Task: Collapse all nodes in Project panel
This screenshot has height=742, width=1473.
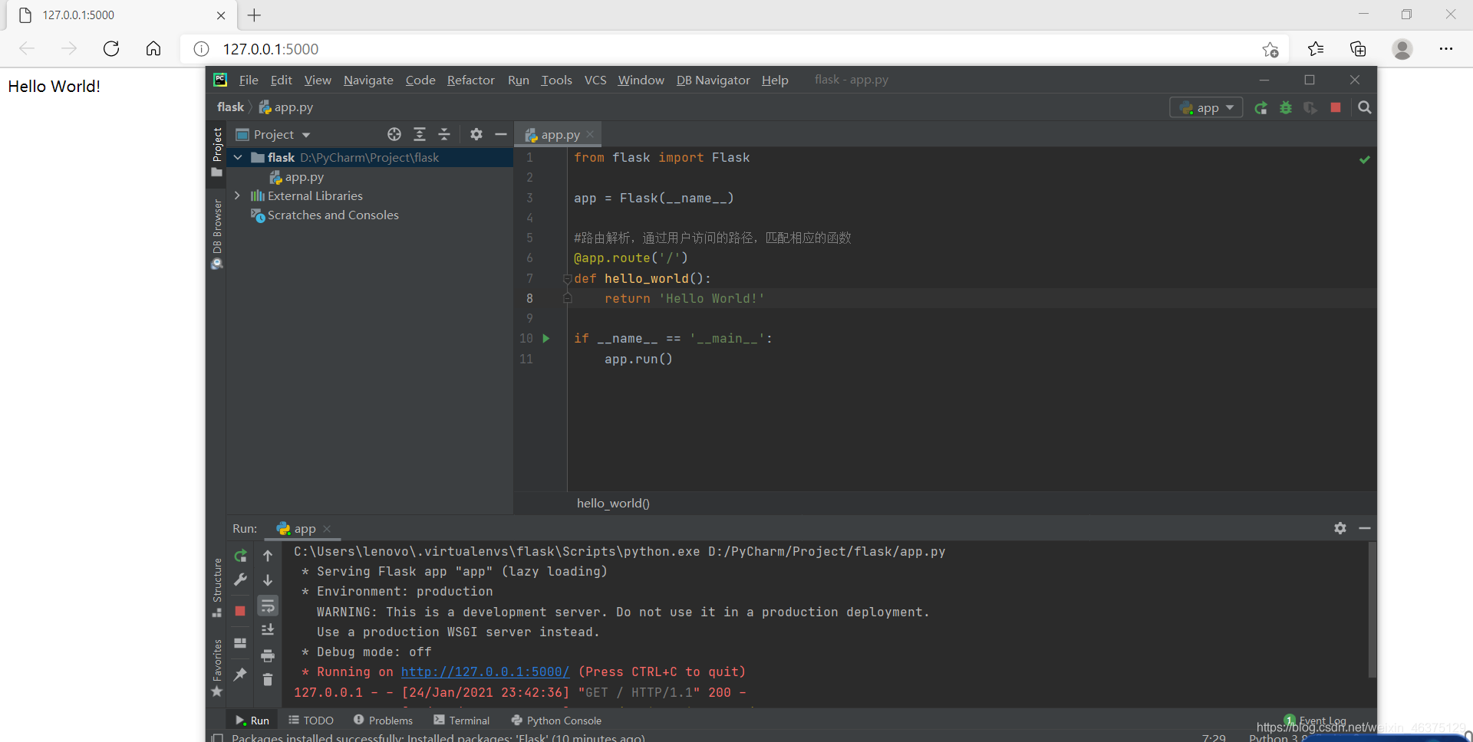Action: point(444,134)
